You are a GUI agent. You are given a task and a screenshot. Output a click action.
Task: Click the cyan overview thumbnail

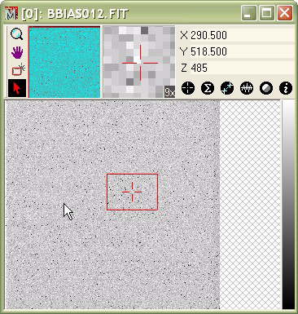(64, 62)
